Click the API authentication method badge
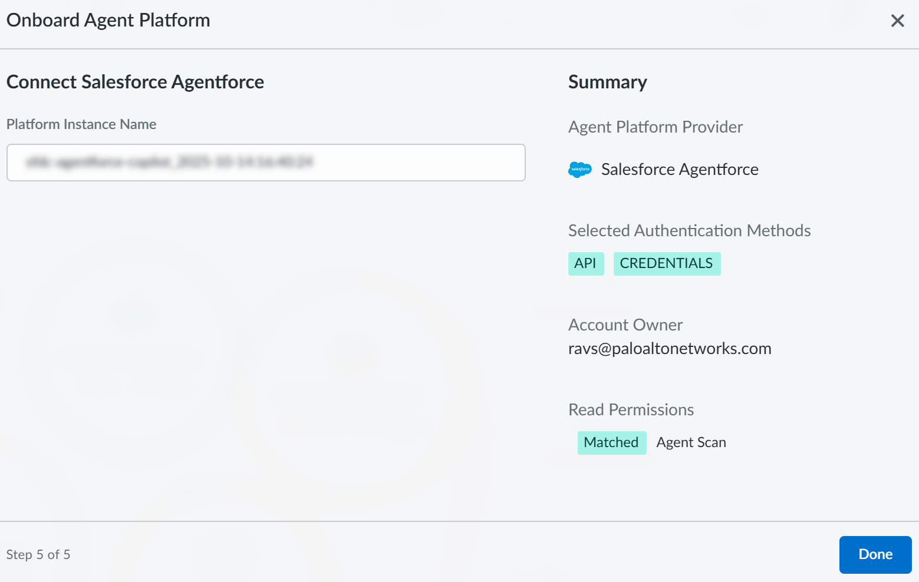Screen dimensions: 919x582 [x=585, y=263]
